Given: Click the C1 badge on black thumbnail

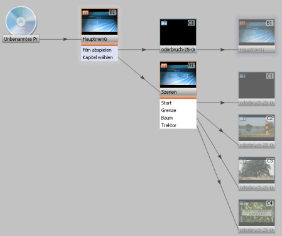Looking at the screenshot, I should (191, 23).
